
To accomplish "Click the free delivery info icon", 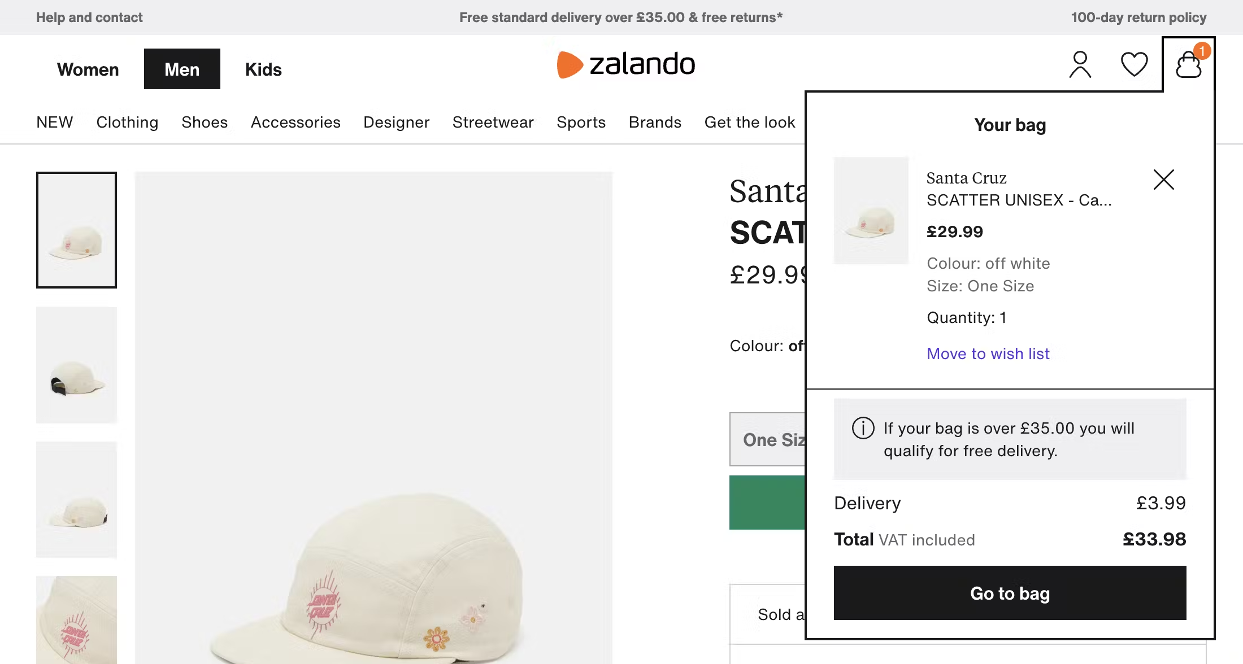I will [863, 428].
